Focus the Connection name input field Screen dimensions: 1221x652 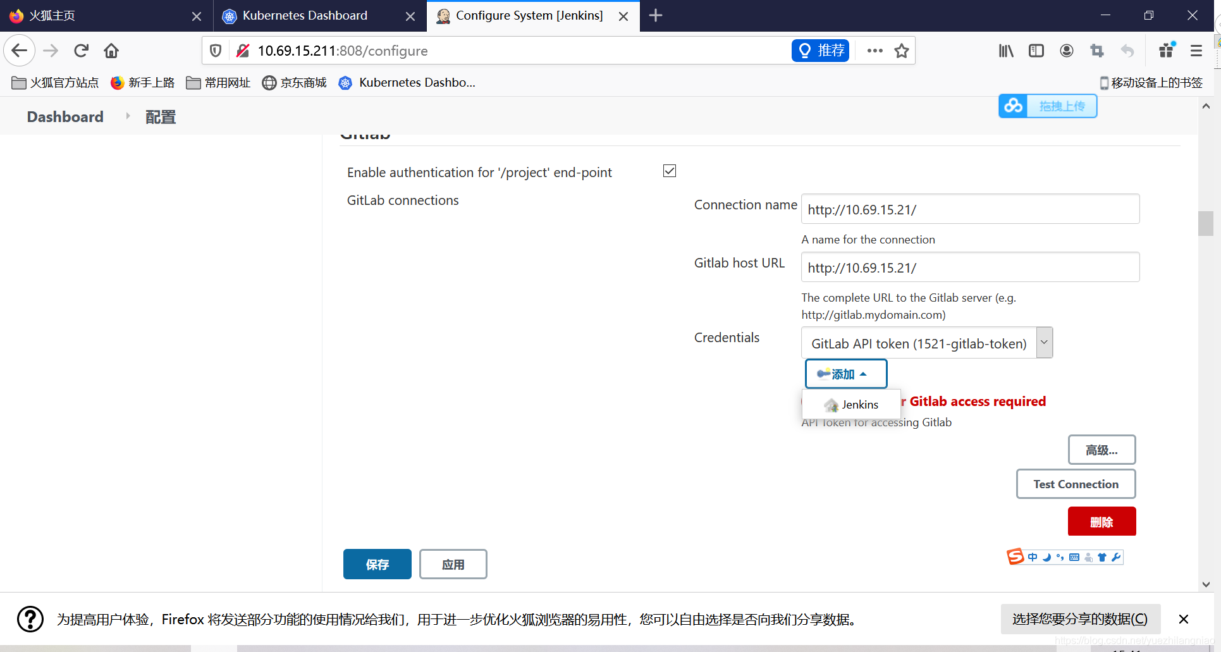point(970,209)
